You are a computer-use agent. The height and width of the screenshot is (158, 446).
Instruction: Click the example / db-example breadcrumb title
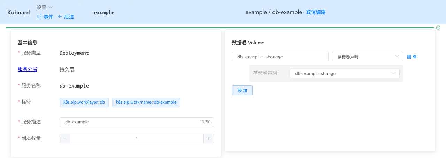[x=274, y=12]
